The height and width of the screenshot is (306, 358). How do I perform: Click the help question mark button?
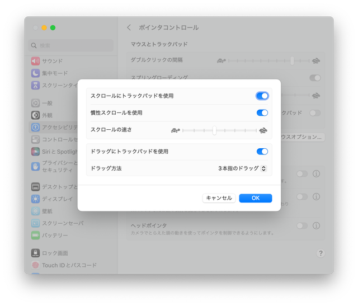(321, 253)
